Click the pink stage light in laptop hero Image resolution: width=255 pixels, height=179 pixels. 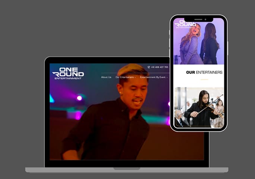[79, 98]
